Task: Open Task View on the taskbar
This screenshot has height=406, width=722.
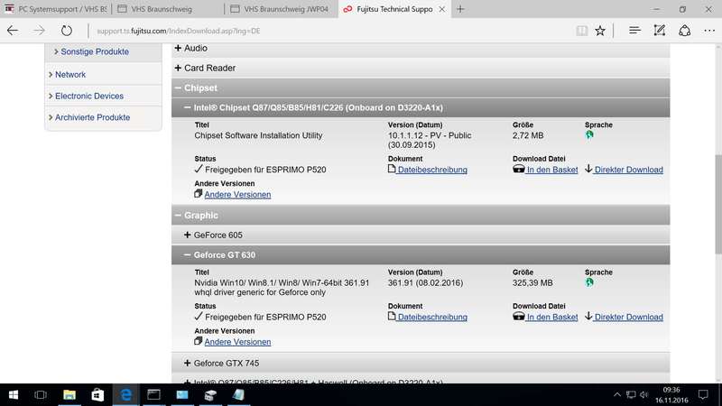Action: (41, 395)
